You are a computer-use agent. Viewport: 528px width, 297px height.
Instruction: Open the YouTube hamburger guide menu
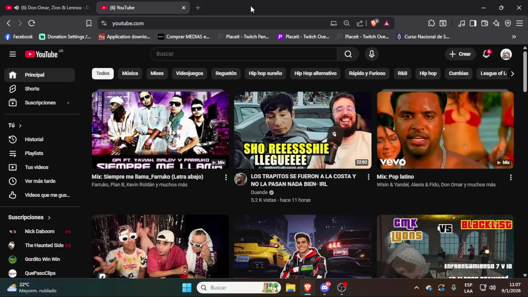click(x=13, y=54)
